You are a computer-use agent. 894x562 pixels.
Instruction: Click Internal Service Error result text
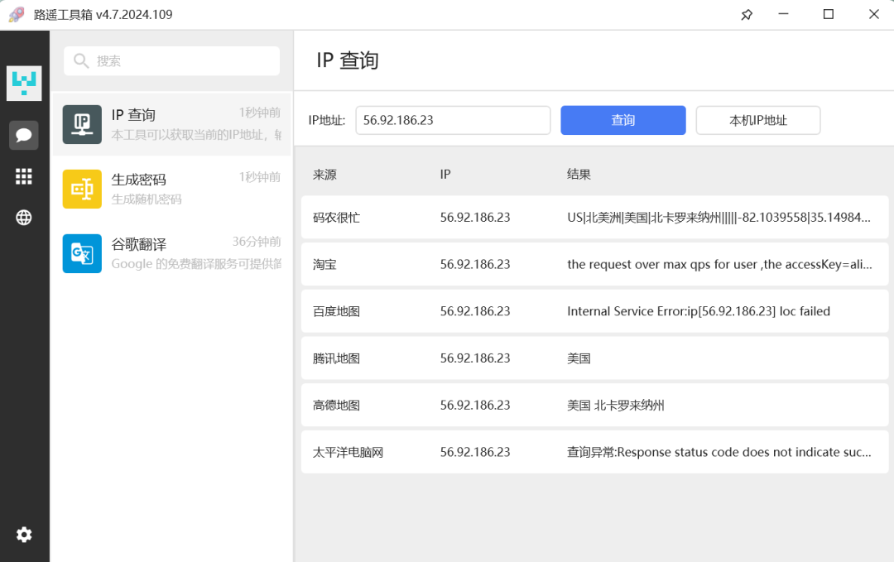tap(699, 311)
